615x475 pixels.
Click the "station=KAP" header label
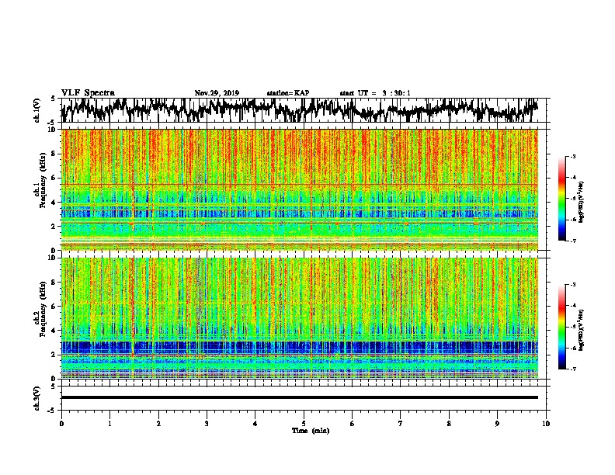coord(288,93)
